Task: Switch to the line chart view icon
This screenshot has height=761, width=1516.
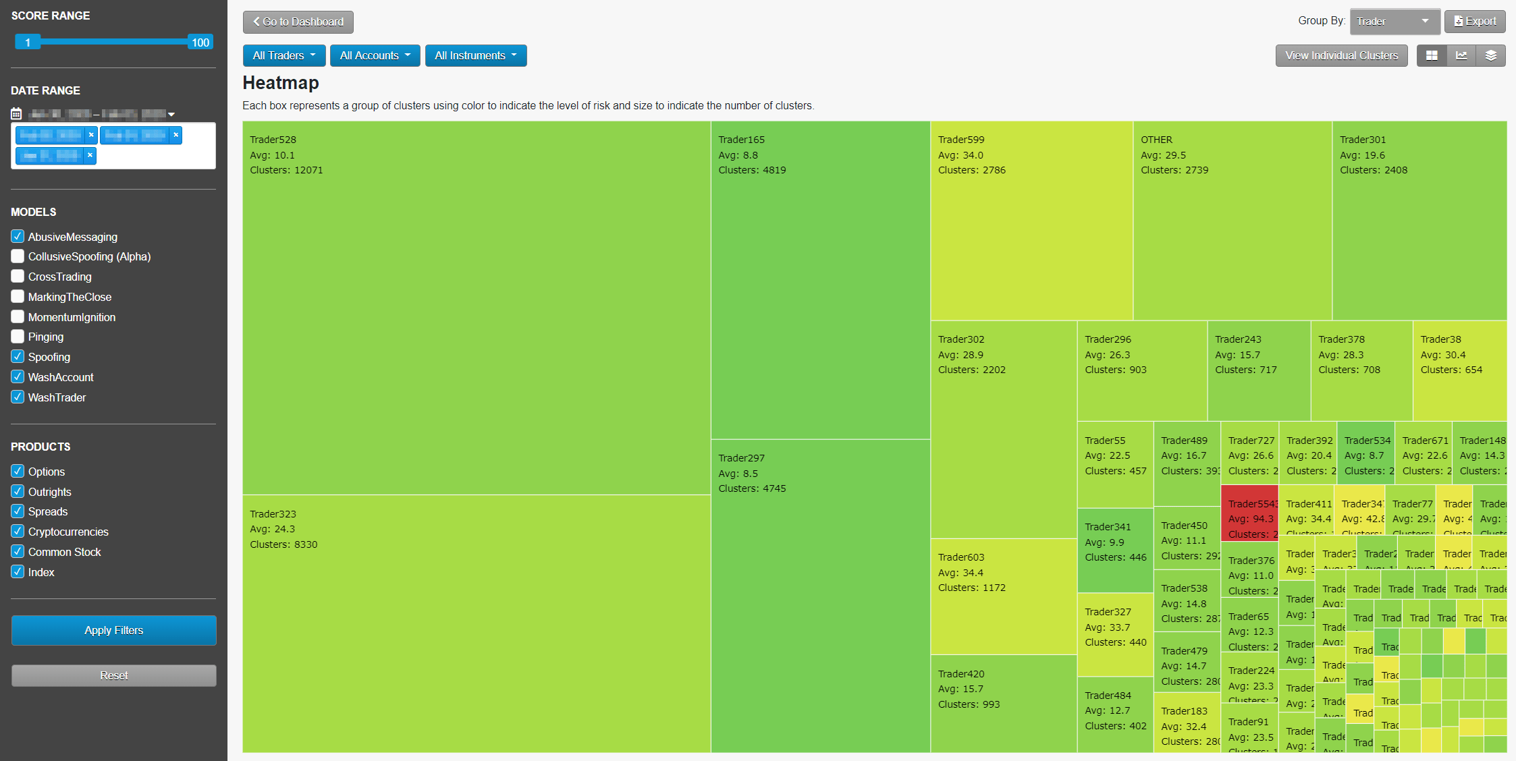Action: click(1461, 55)
